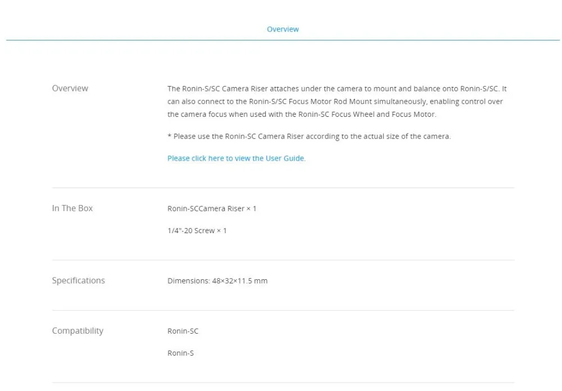This screenshot has height=391, width=562.
Task: Click the '1/4"-20 Screw × 1' item
Action: (x=197, y=230)
